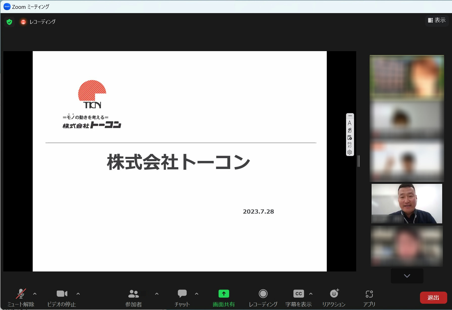The width and height of the screenshot is (452, 310).
Task: Expand caption options arrow next to CC
Action: click(x=311, y=294)
